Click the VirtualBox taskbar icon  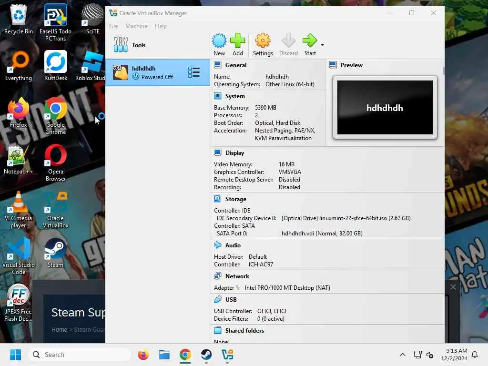tap(227, 355)
